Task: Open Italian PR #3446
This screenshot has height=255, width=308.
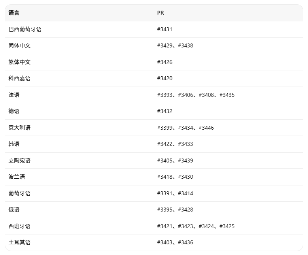Action: pyautogui.click(x=206, y=128)
